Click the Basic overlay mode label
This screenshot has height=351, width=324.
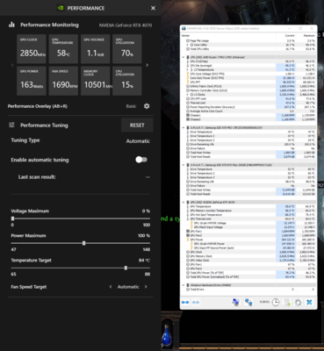tap(131, 106)
